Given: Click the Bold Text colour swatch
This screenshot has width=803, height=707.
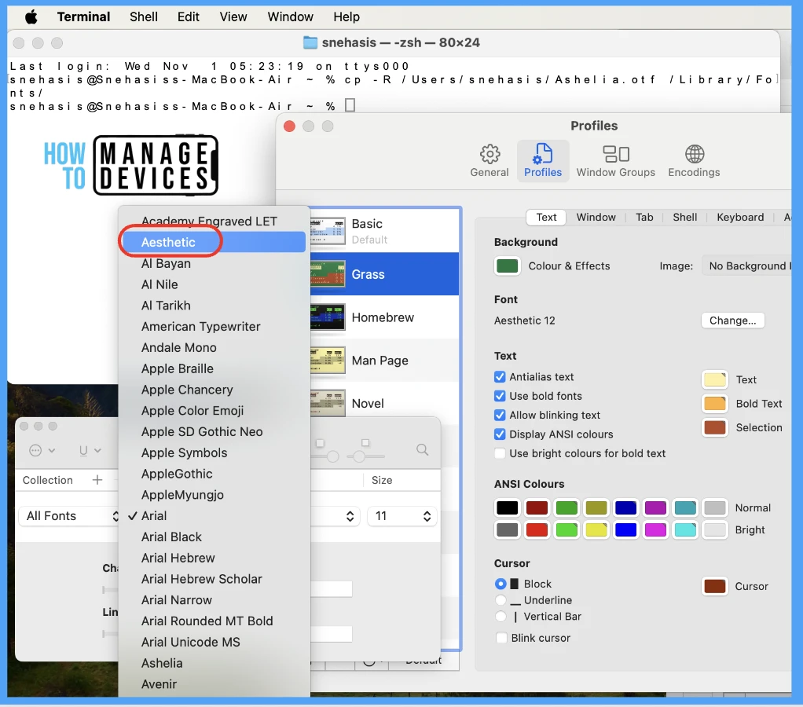Looking at the screenshot, I should [714, 404].
